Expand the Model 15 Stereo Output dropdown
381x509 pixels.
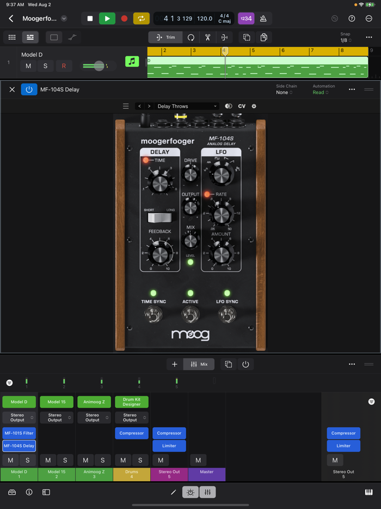pyautogui.click(x=57, y=417)
